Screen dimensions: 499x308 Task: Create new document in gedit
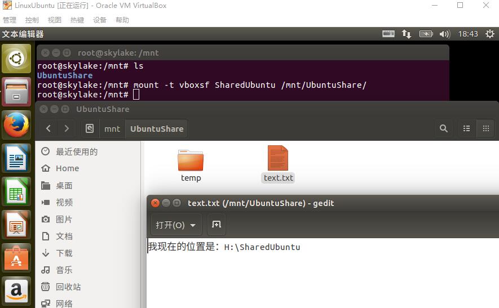(x=217, y=225)
